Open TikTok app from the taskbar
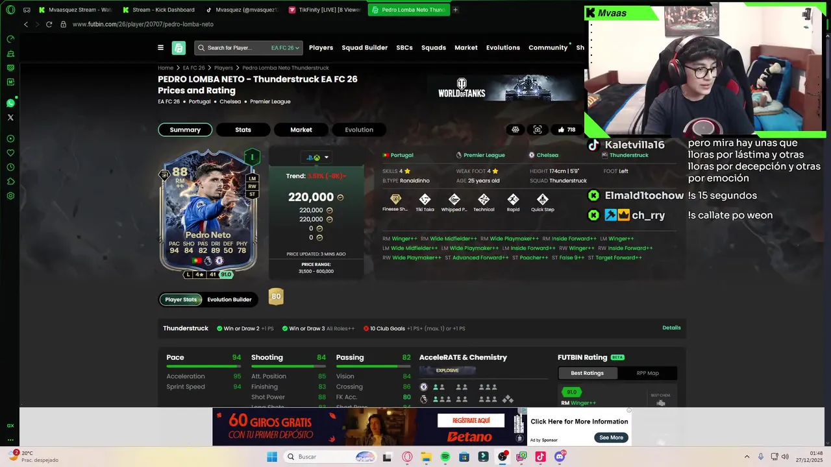The width and height of the screenshot is (831, 467). coord(540,457)
